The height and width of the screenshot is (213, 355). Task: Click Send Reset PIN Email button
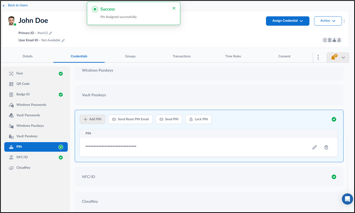point(130,119)
